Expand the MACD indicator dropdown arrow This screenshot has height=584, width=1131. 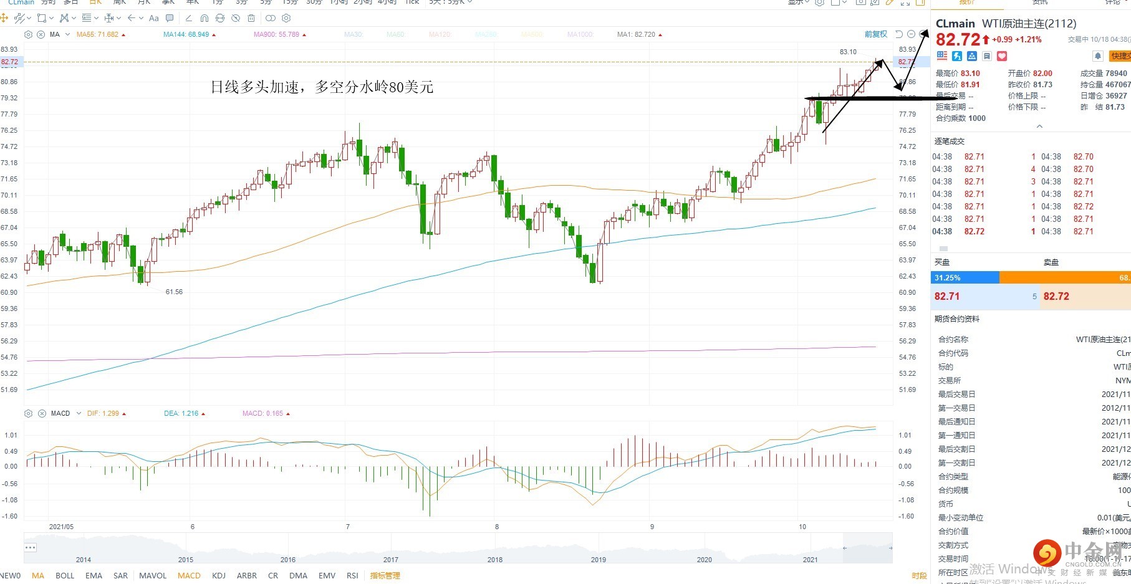coord(79,413)
